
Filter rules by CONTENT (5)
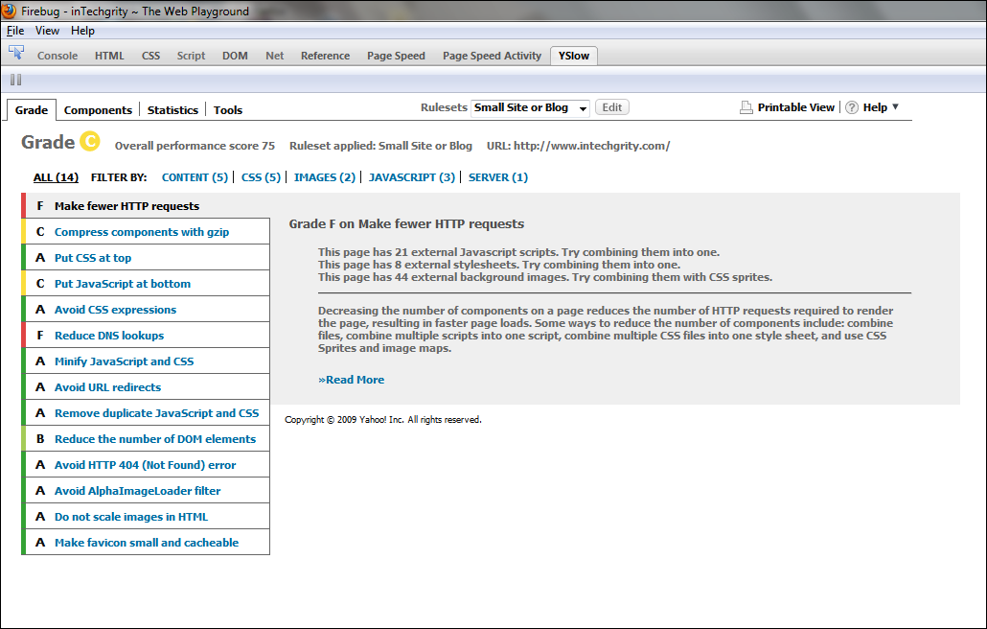click(195, 177)
